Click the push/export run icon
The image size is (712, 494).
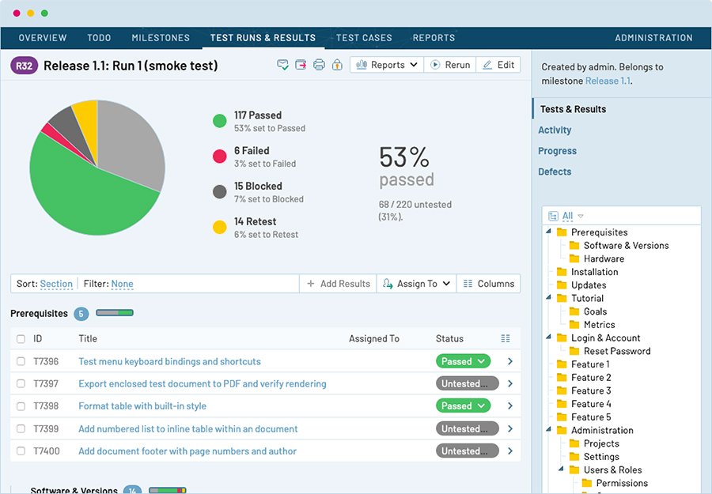(x=301, y=65)
